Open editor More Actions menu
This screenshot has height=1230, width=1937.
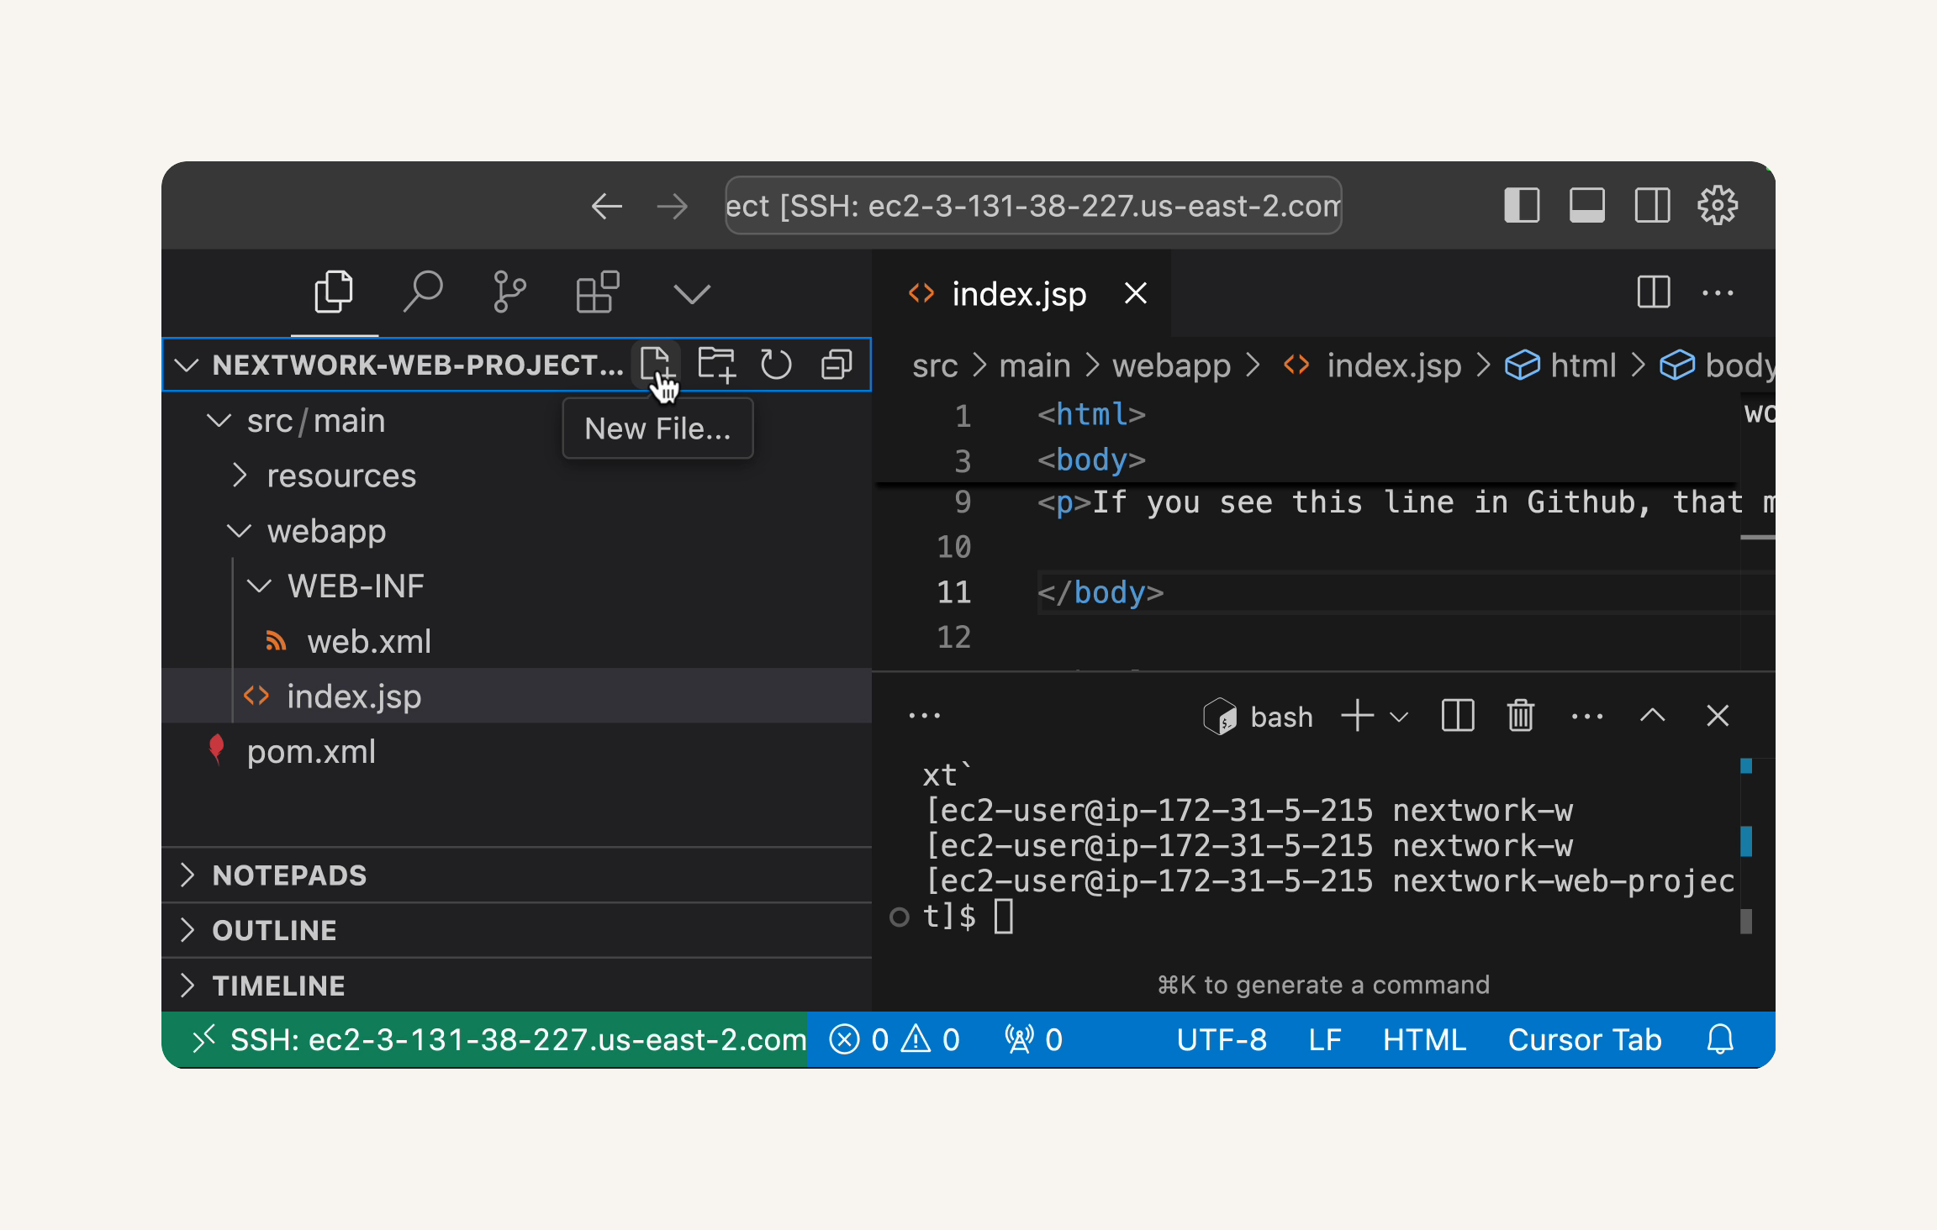tap(1718, 292)
